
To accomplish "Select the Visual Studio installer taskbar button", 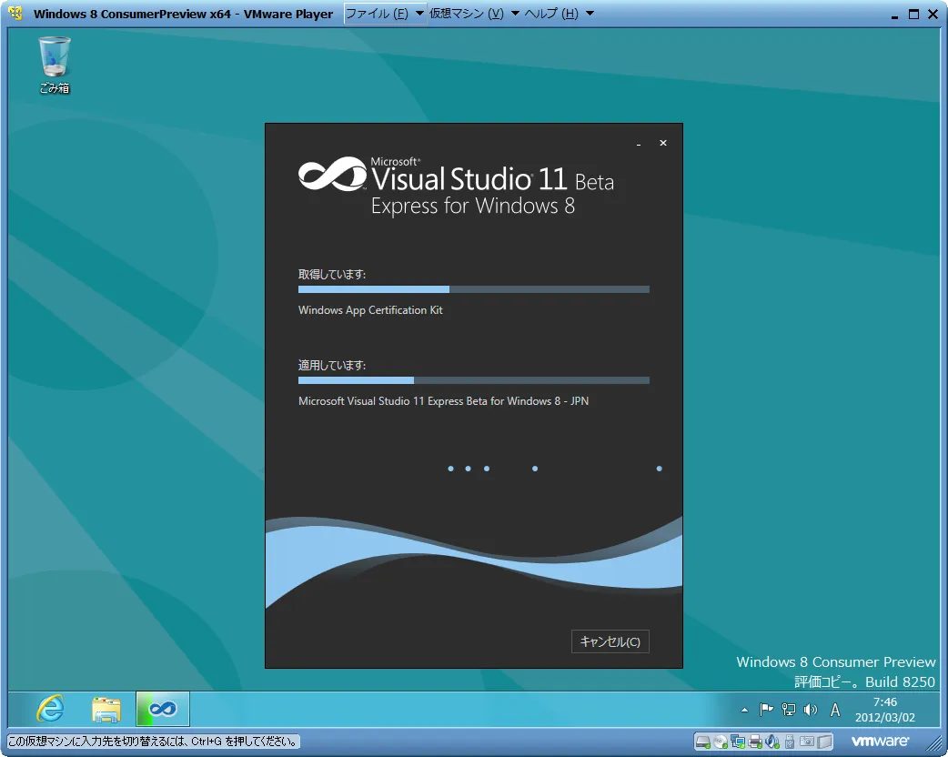I will click(163, 709).
